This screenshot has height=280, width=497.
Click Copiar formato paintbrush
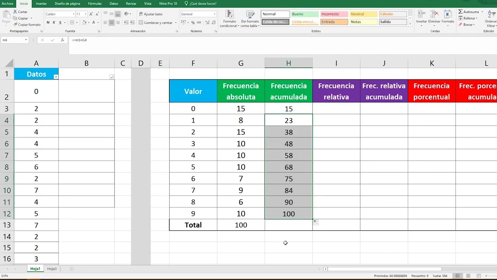27,24
